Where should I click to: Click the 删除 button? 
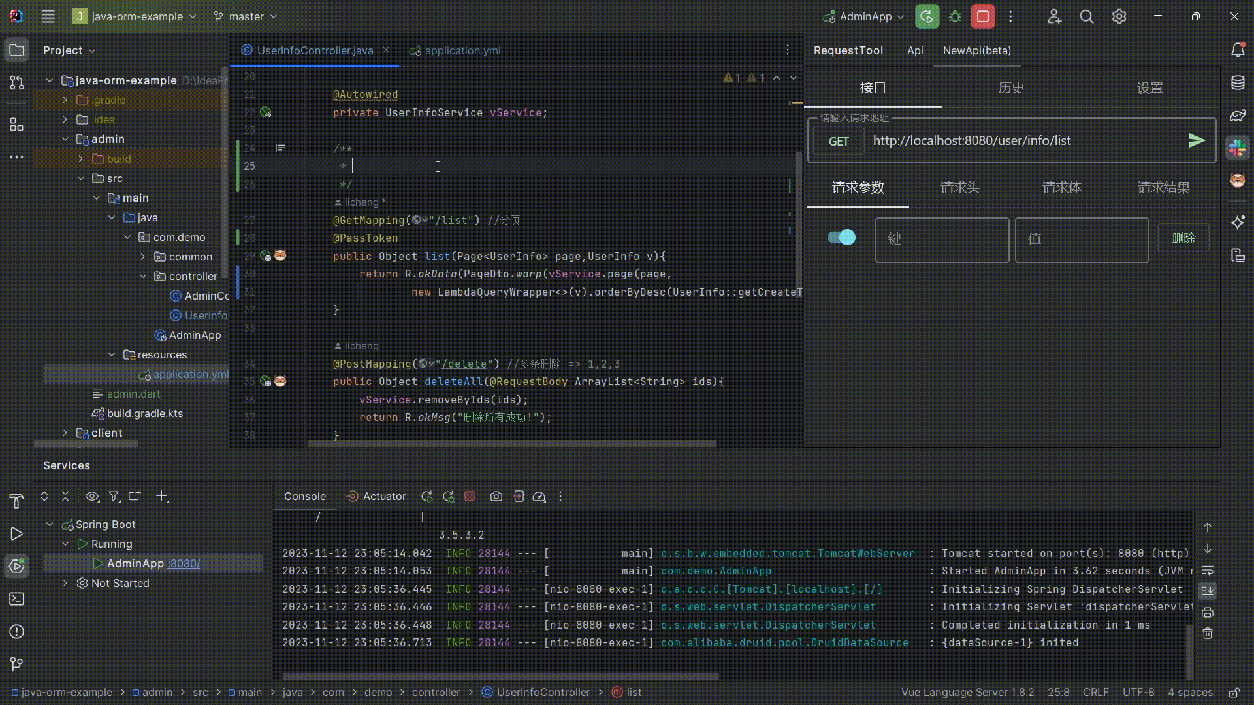click(x=1183, y=238)
